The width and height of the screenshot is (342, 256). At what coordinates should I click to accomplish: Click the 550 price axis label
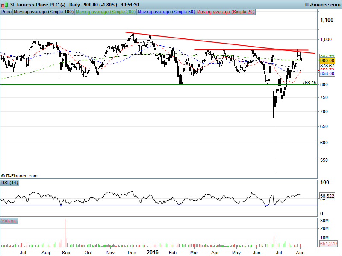pyautogui.click(x=324, y=160)
